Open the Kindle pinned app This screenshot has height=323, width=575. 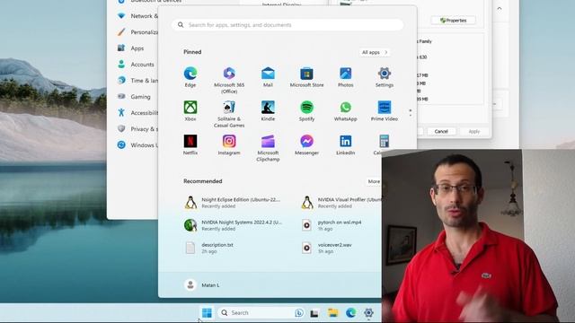coord(268,111)
